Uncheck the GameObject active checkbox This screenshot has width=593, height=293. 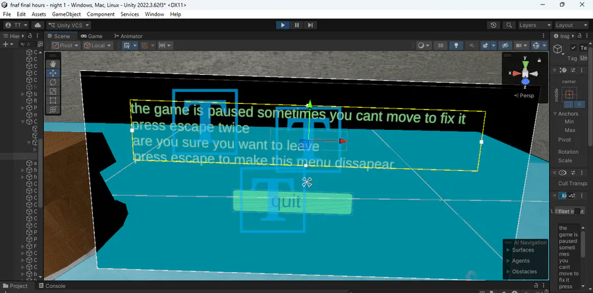(573, 47)
